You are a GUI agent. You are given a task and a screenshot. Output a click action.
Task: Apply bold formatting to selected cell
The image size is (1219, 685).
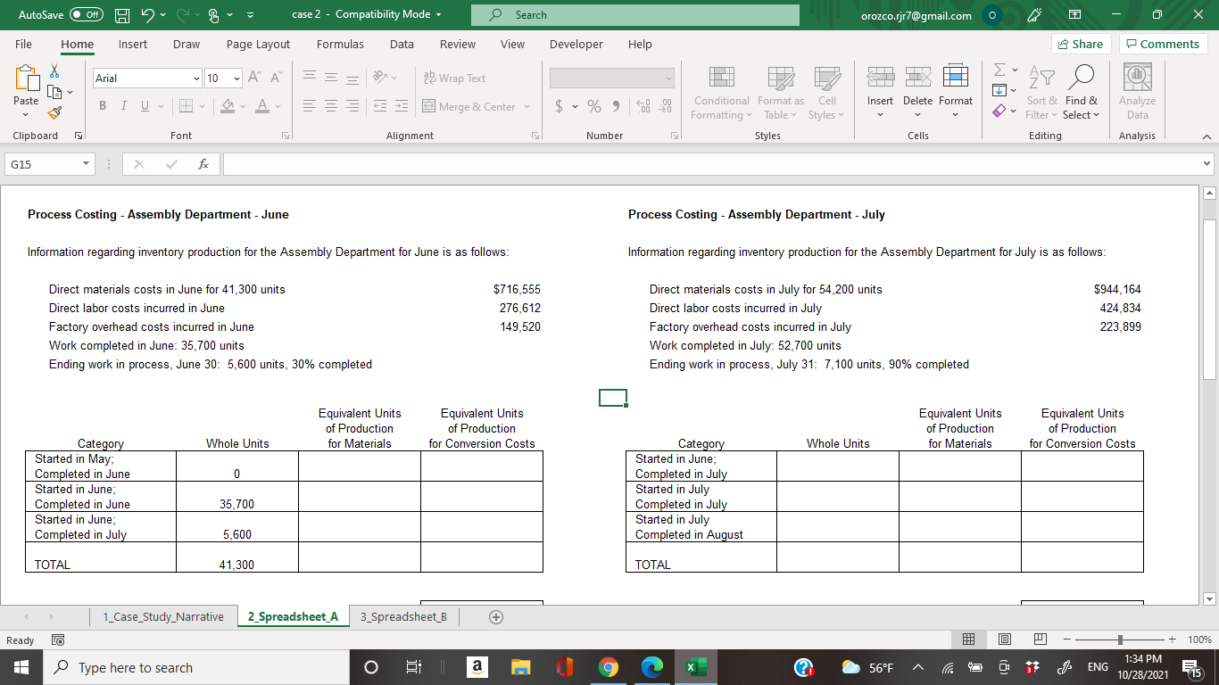(x=102, y=105)
